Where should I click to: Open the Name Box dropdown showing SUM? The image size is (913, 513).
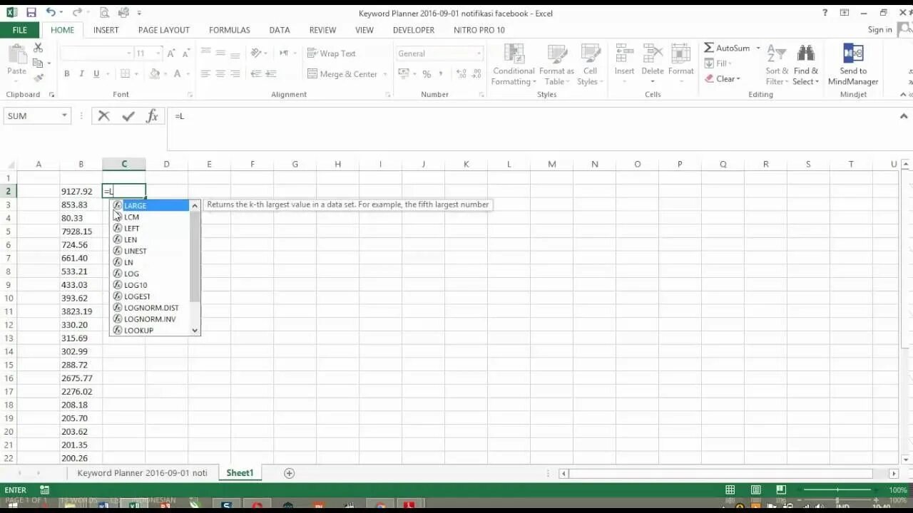tap(64, 116)
